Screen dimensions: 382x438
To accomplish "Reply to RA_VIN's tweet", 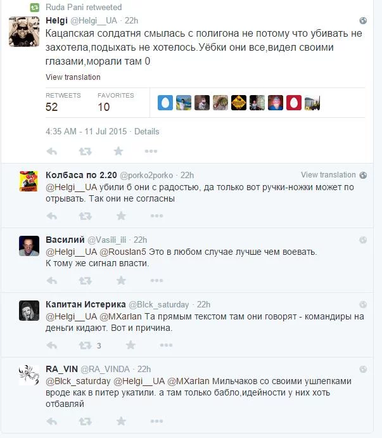I will click(x=52, y=422).
